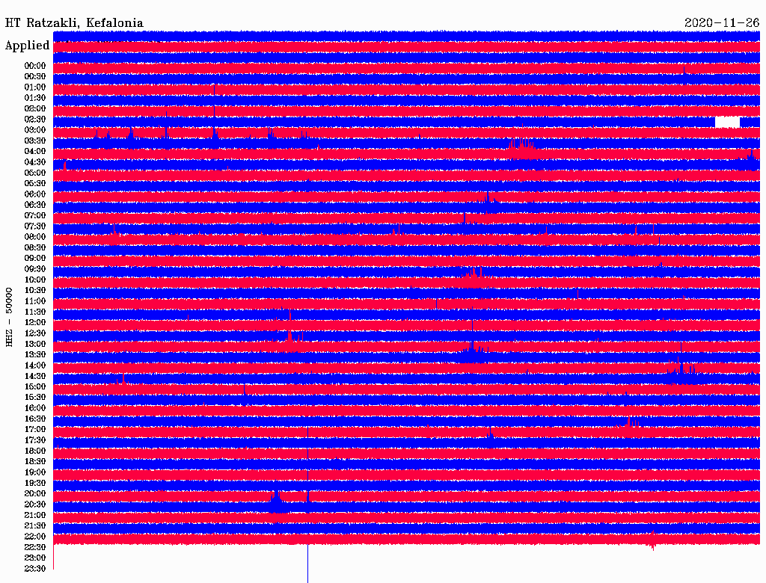
Task: Select the 05:00 time label
Action: 35,173
